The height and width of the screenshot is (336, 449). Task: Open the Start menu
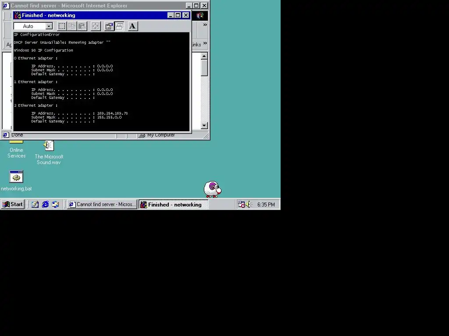[x=13, y=204]
